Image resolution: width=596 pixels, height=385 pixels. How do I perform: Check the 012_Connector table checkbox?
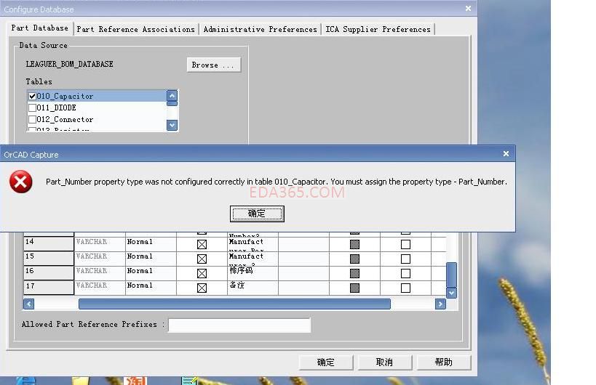coord(32,119)
